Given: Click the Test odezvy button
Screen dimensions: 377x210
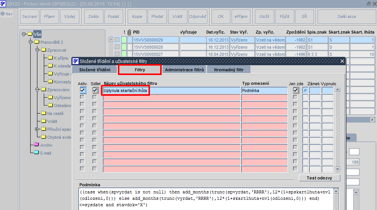Looking at the screenshot, I should click(319, 178).
